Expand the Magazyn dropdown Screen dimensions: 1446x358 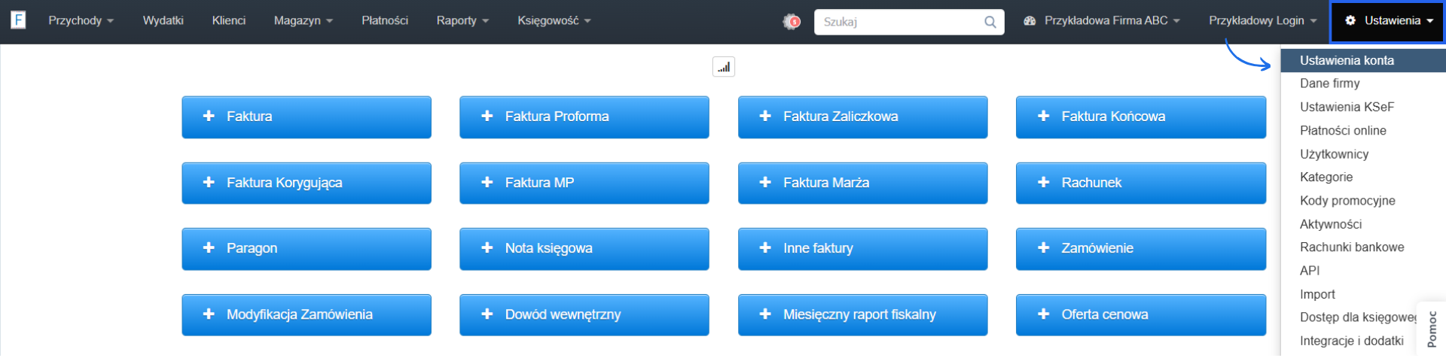pyautogui.click(x=303, y=20)
